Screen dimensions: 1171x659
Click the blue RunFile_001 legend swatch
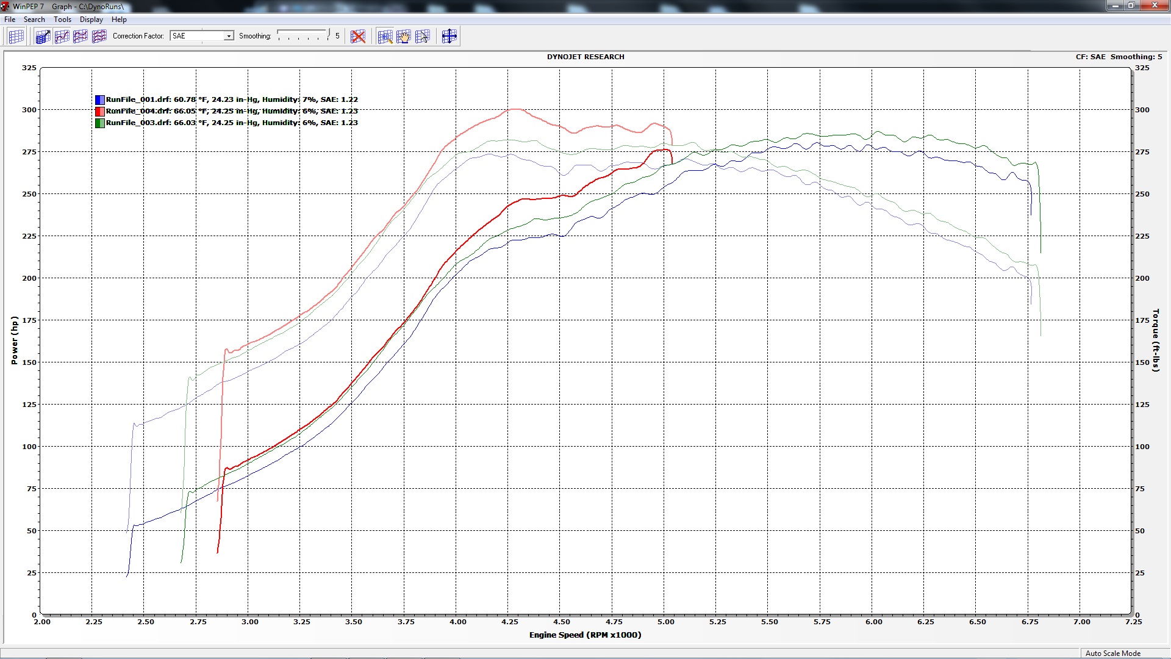(x=100, y=99)
